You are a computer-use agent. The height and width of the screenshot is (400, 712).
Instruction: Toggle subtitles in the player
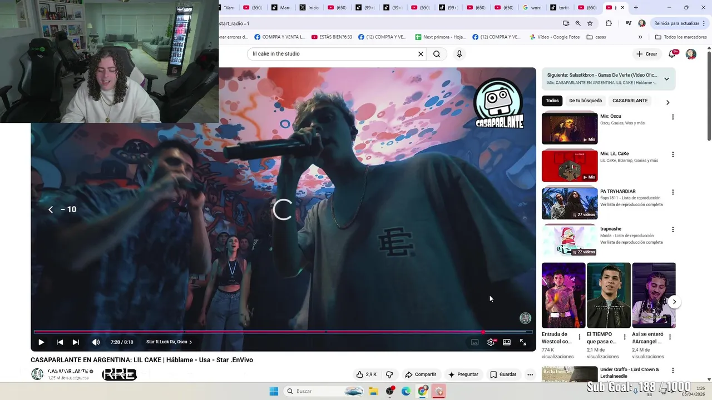coord(474,342)
